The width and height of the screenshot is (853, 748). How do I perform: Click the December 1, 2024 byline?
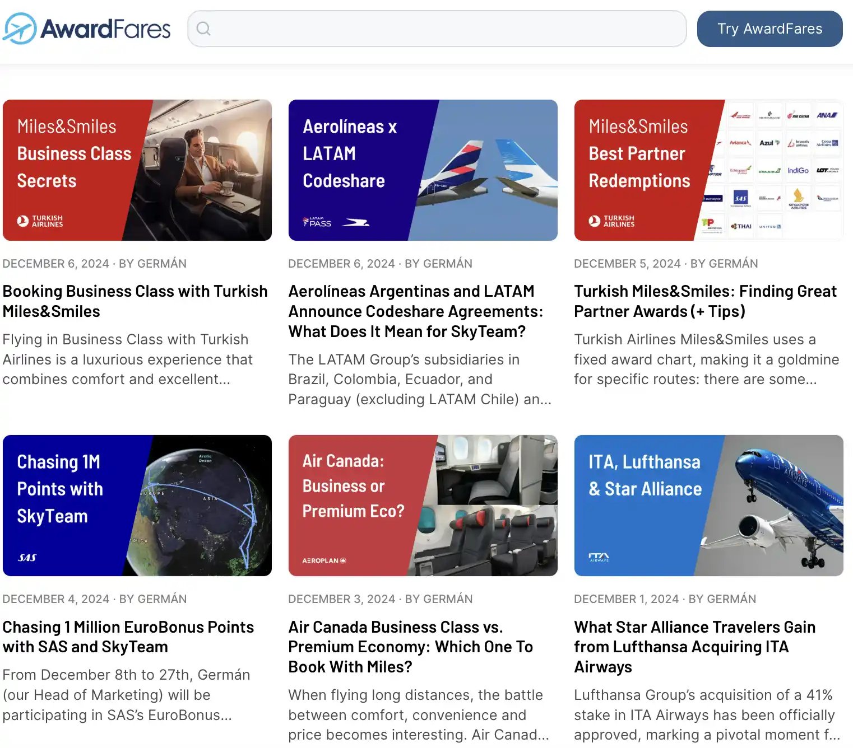tap(665, 599)
